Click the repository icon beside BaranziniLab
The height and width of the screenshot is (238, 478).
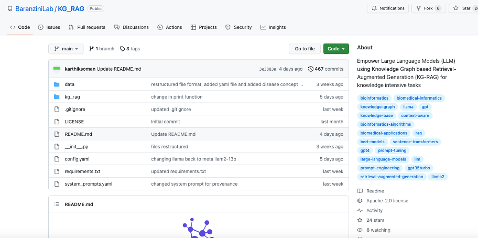coord(10,9)
